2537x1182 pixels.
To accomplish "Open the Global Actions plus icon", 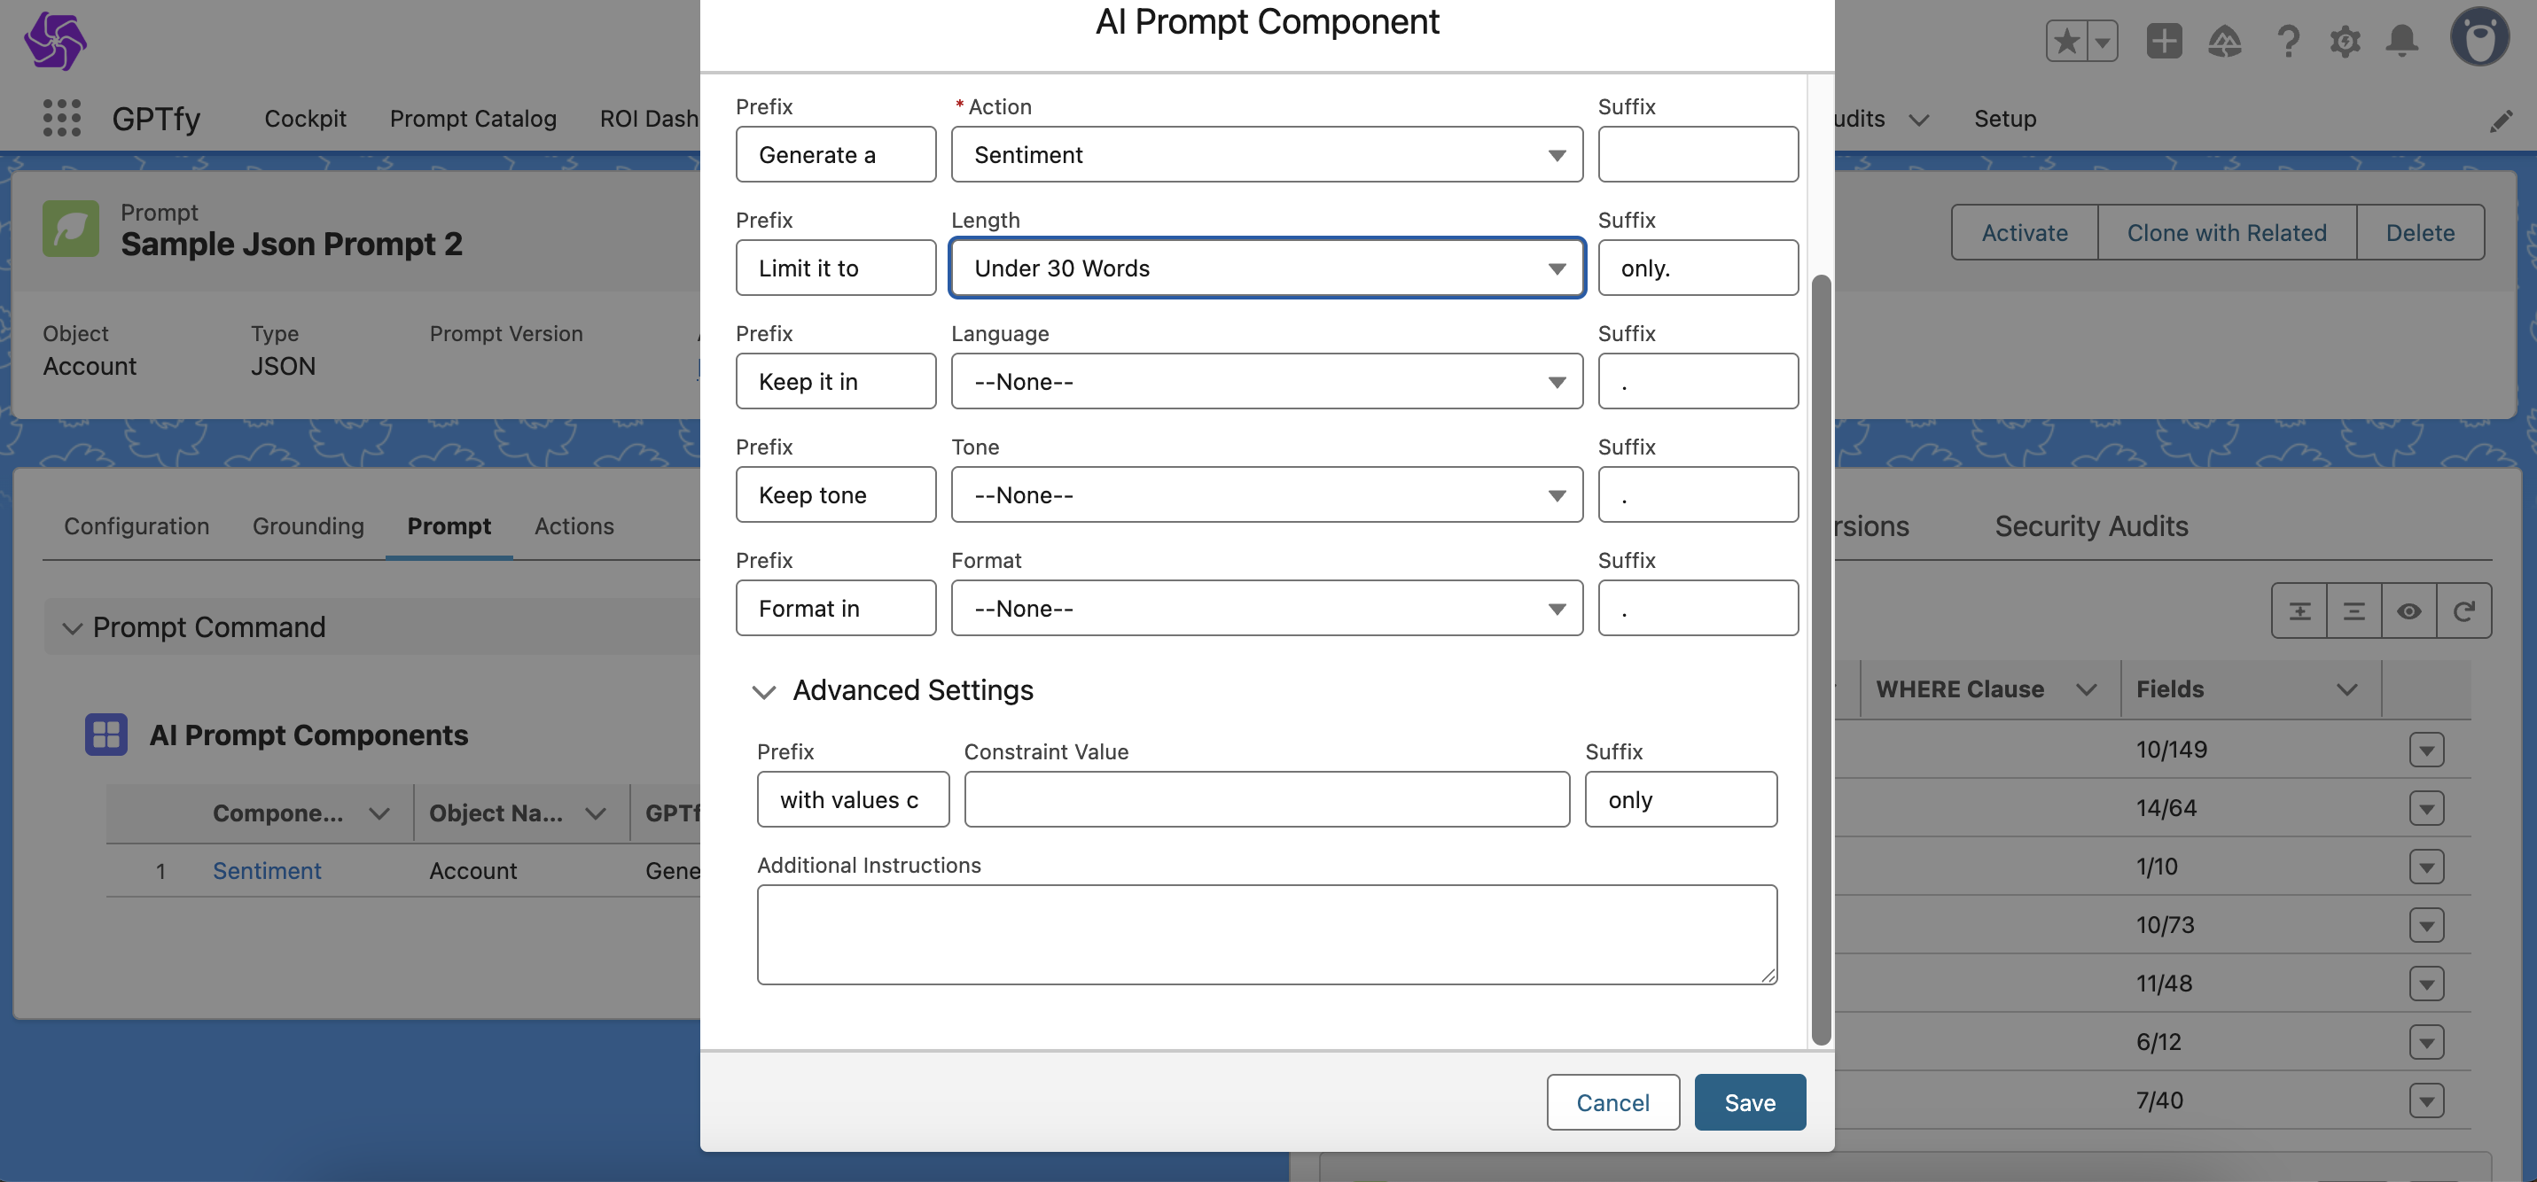I will [x=2164, y=42].
